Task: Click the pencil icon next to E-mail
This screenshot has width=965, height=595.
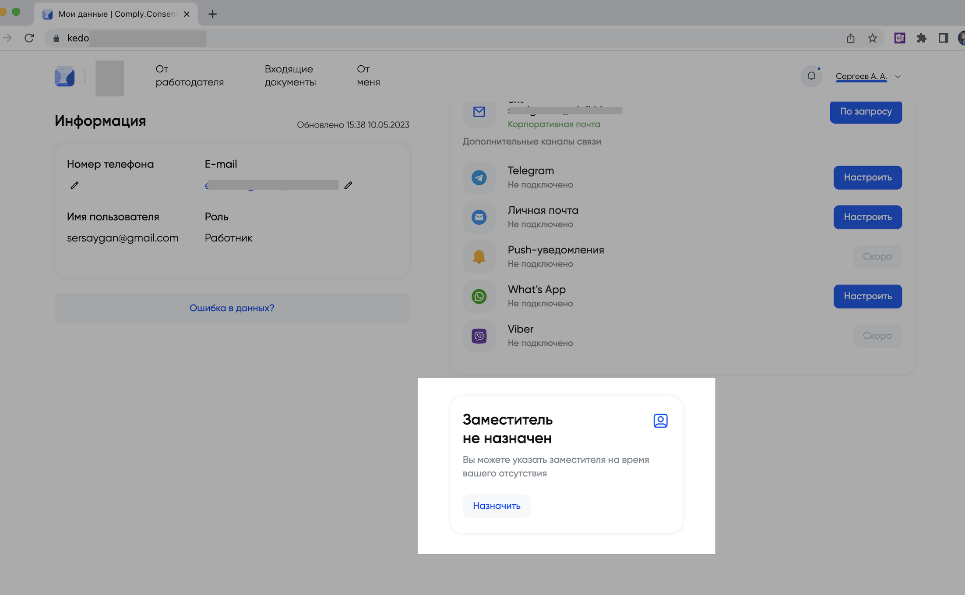Action: 348,185
